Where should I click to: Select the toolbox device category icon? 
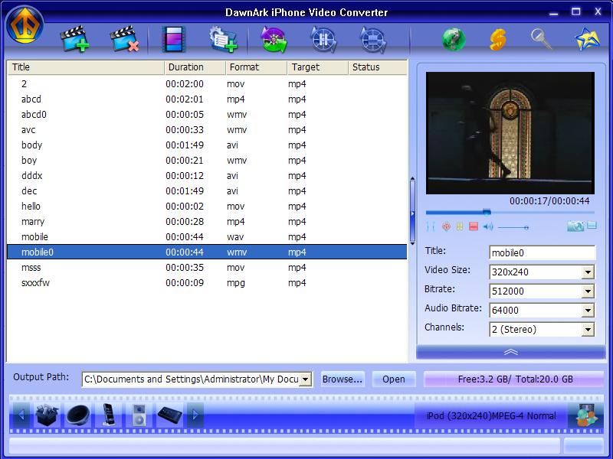tap(47, 415)
